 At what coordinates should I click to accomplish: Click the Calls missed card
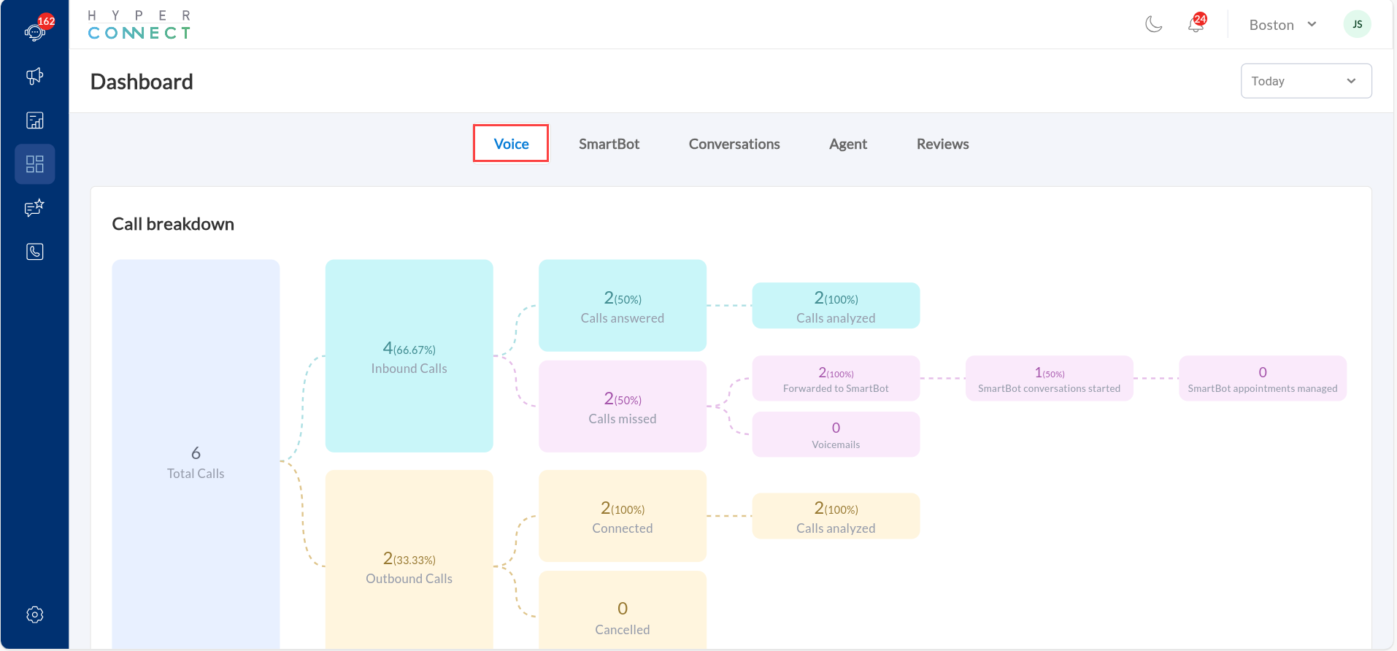click(622, 407)
